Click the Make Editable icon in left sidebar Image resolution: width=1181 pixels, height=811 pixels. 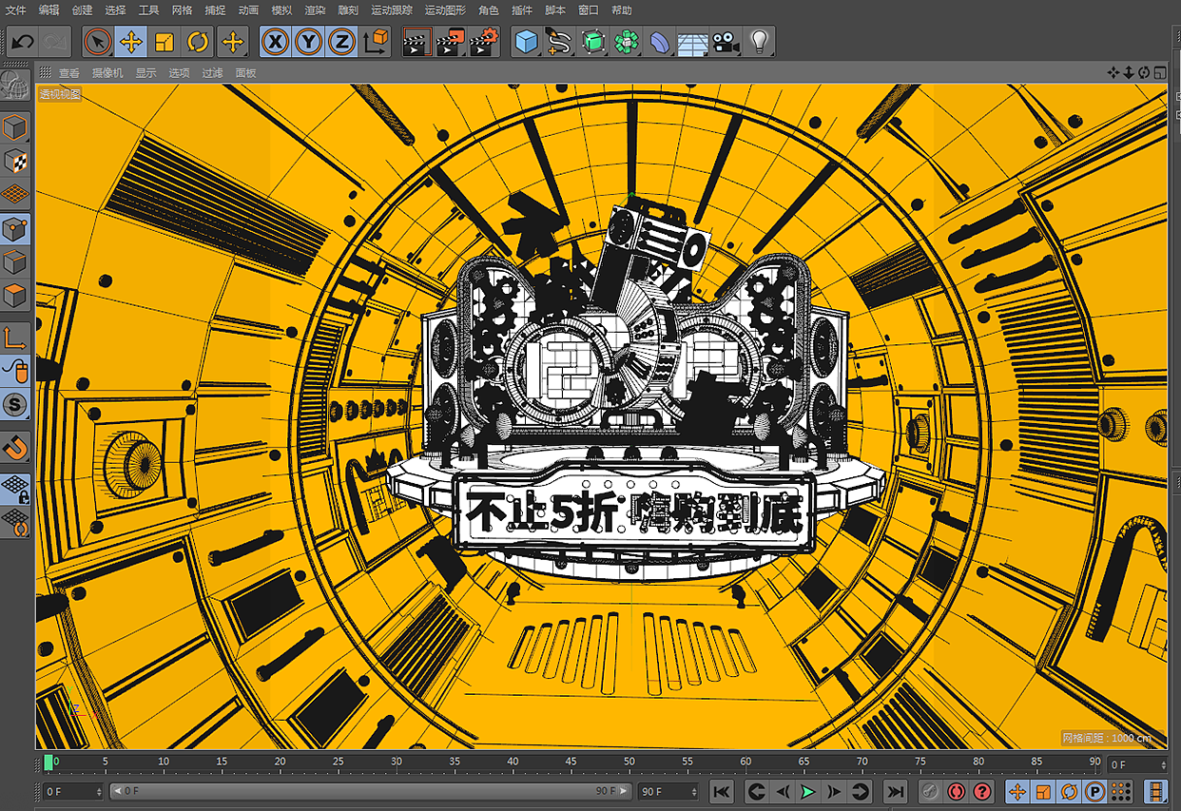pos(15,126)
